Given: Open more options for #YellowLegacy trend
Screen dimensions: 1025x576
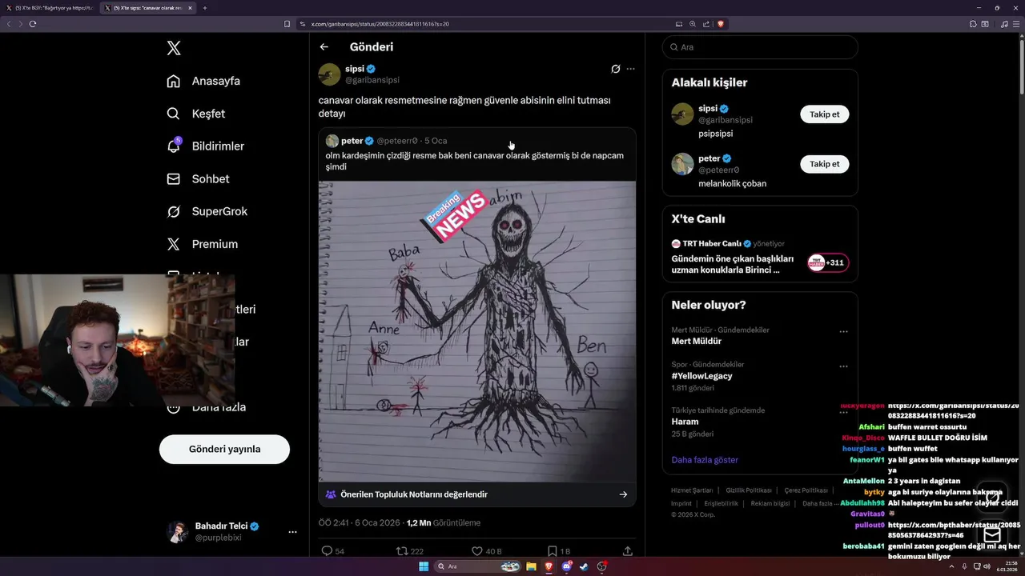Looking at the screenshot, I should [843, 366].
